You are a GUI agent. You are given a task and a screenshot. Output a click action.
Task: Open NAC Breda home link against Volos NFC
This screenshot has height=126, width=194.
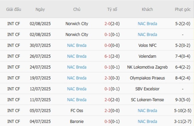[77, 45]
